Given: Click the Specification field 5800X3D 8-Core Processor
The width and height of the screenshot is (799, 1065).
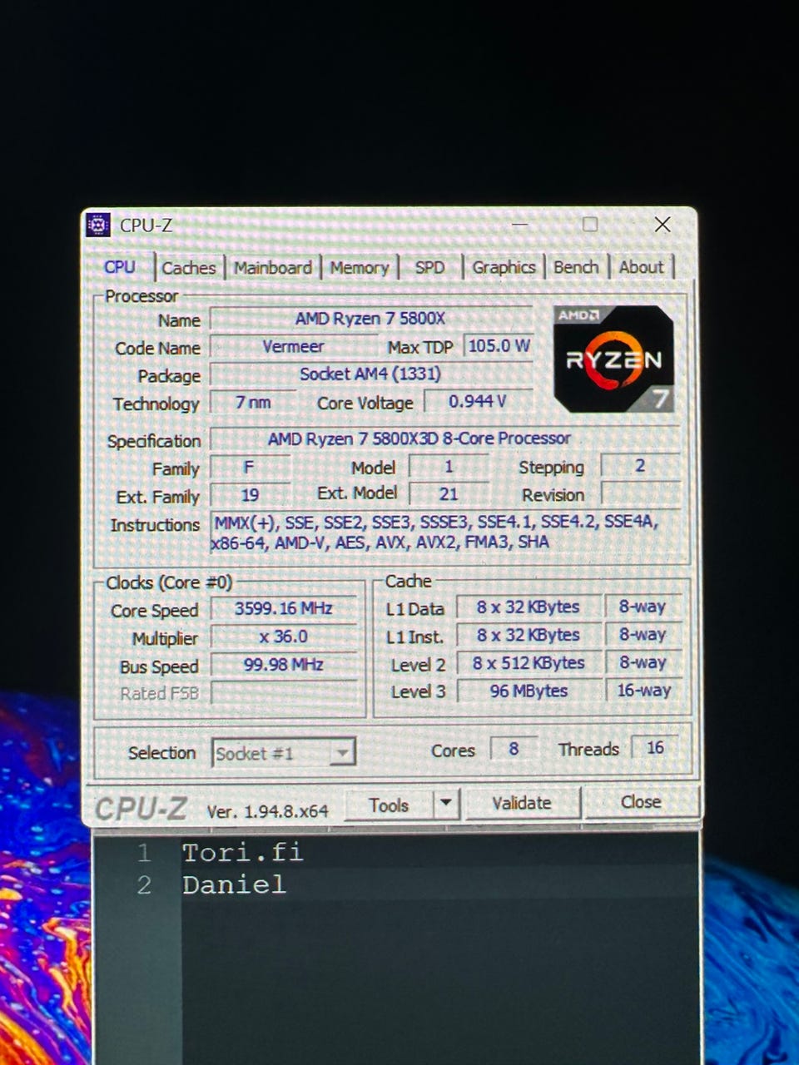Looking at the screenshot, I should [x=444, y=438].
